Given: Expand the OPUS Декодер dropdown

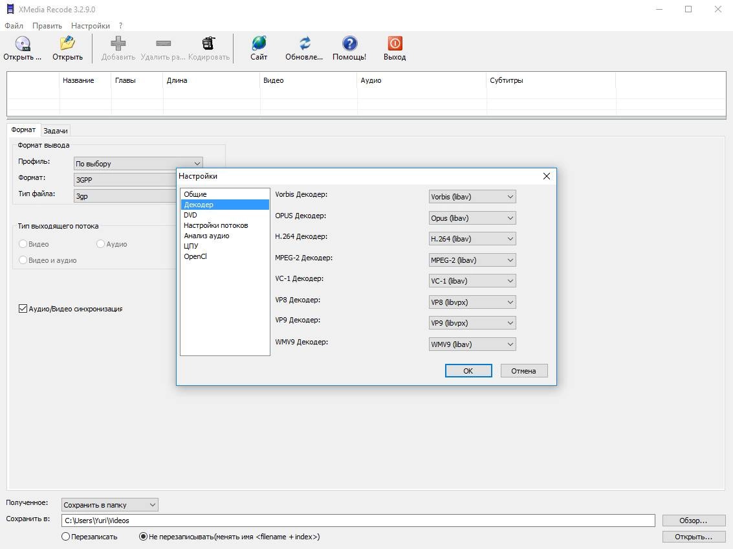Looking at the screenshot, I should tap(472, 218).
